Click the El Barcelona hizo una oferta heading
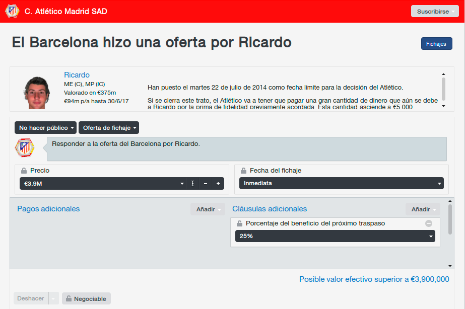The width and height of the screenshot is (465, 309). 152,42
